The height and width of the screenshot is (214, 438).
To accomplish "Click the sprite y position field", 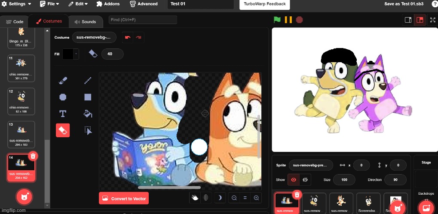I will 398,165.
